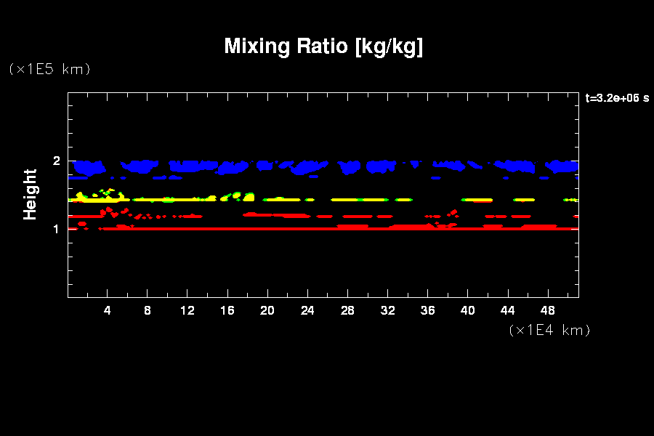Click the (×1E4 km) horizontal unit label
This screenshot has width=654, height=436.
click(549, 330)
